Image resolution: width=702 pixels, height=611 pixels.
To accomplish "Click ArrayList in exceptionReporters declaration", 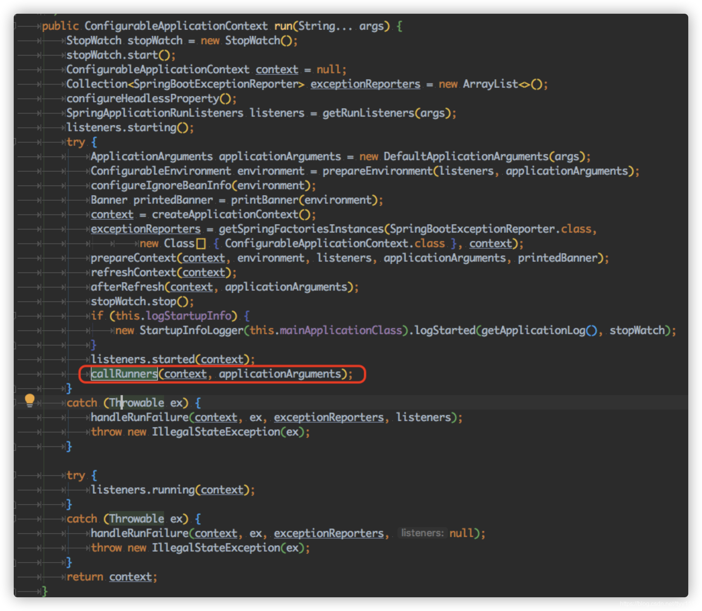I will [x=491, y=84].
